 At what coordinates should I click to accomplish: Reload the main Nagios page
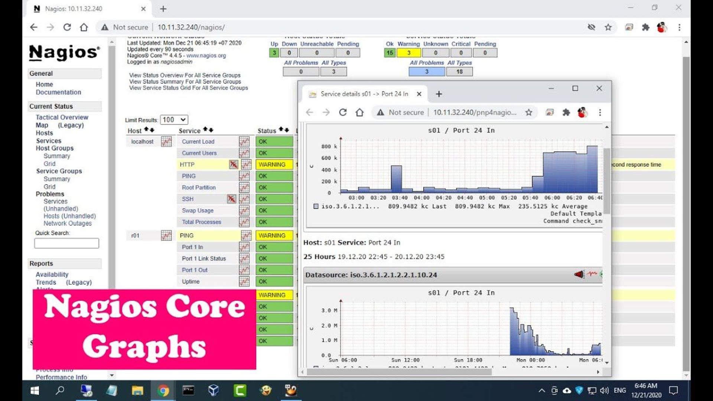[67, 27]
